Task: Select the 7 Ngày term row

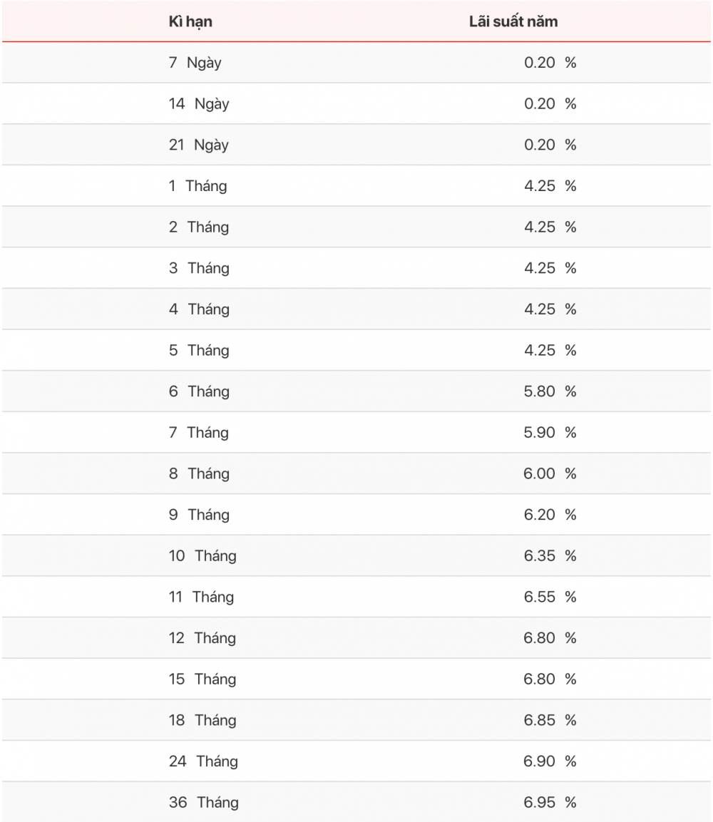Action: coord(356,63)
